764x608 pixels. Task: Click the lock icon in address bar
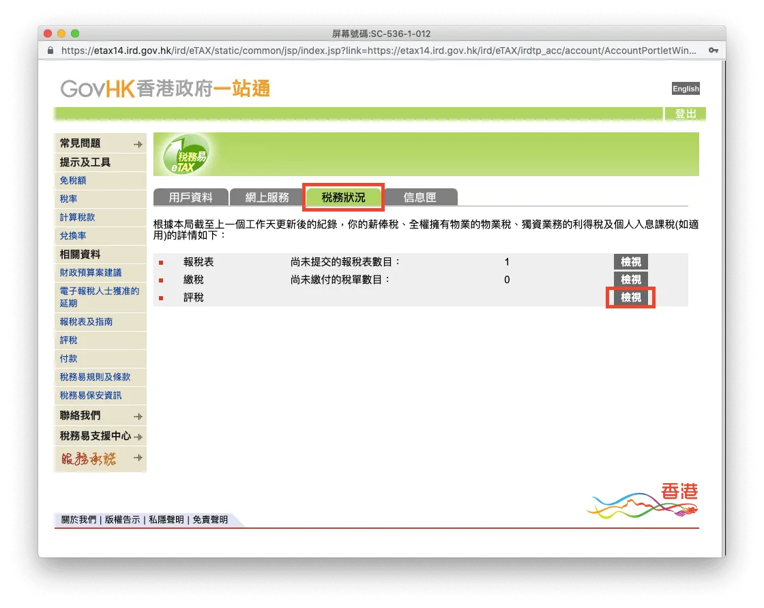(x=50, y=50)
